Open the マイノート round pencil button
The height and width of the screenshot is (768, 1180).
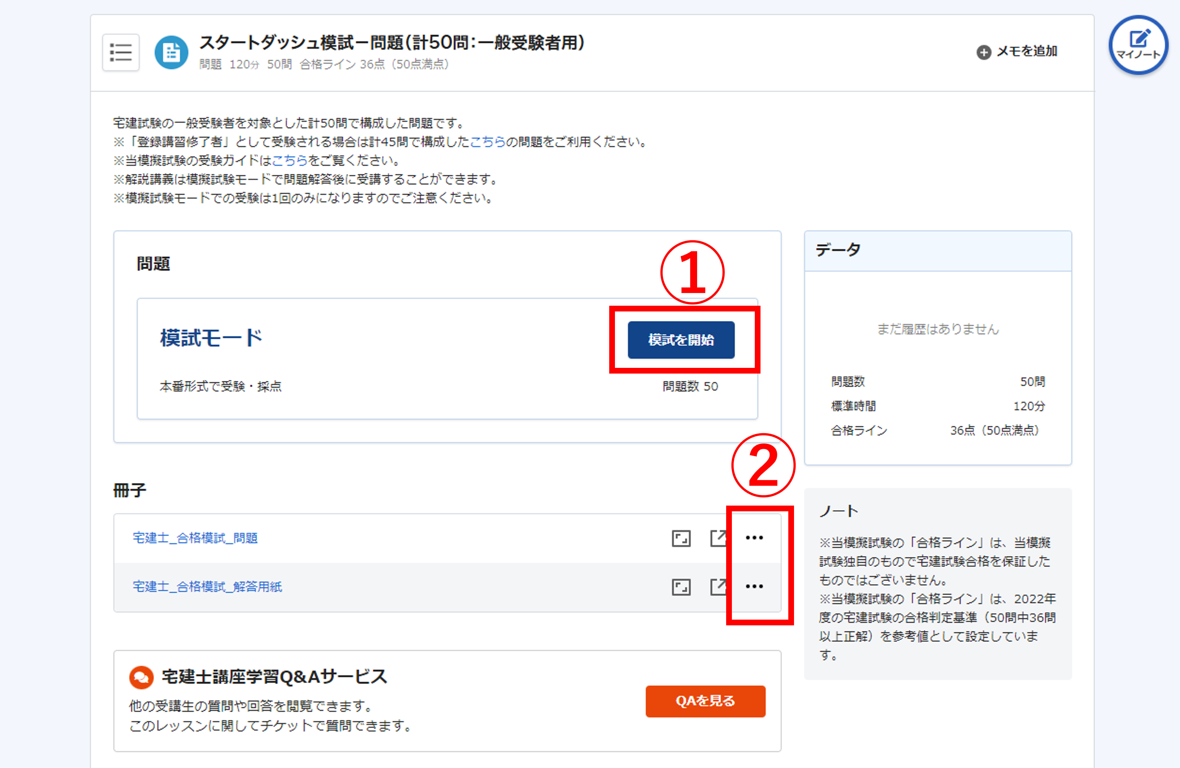click(1138, 45)
